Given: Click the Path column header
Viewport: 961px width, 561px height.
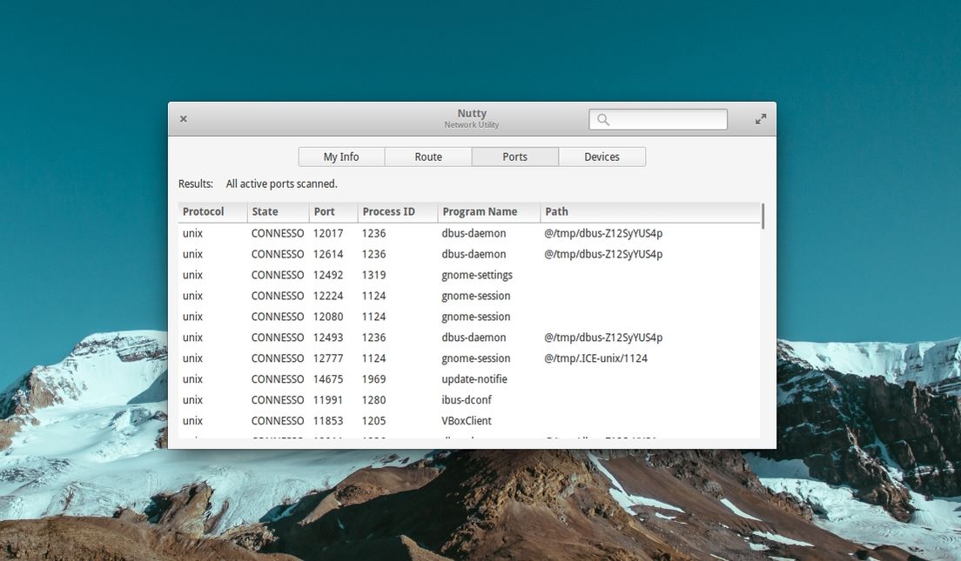Looking at the screenshot, I should tap(557, 212).
